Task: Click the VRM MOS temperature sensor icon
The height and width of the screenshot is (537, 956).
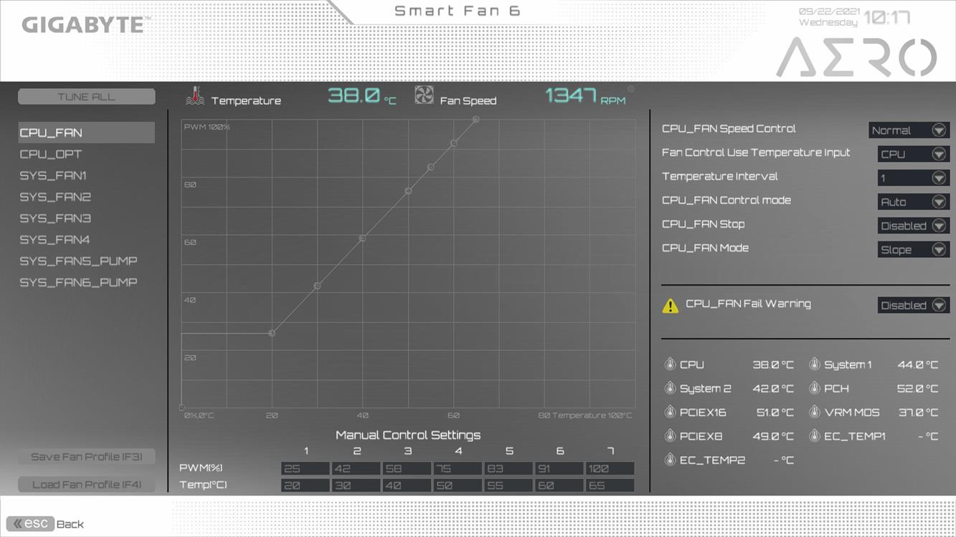Action: point(814,412)
